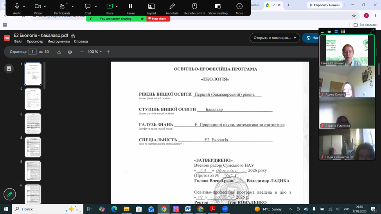Viewport: 381px width, 214px height.
Task: Select page 3 thumbnail
Action: 33,123
